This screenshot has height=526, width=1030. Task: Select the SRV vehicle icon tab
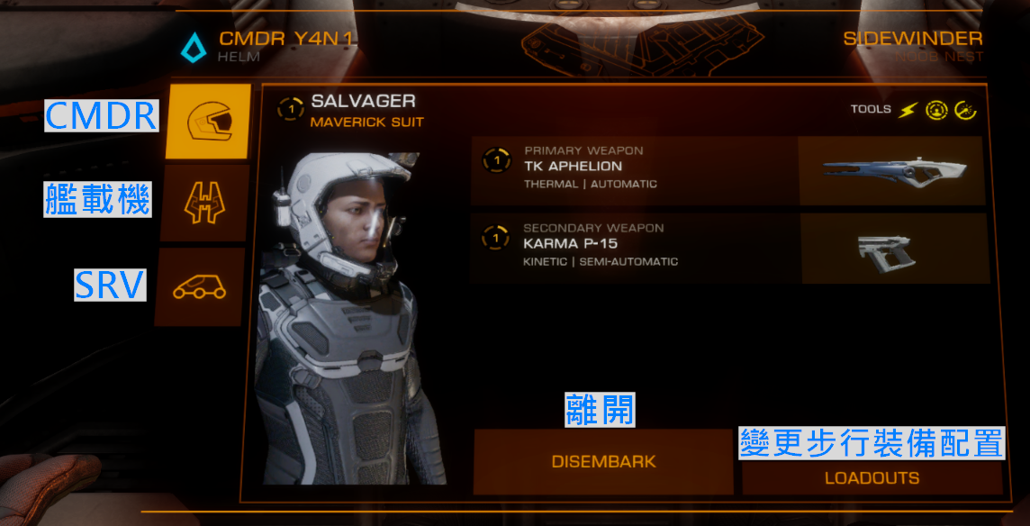tap(200, 286)
